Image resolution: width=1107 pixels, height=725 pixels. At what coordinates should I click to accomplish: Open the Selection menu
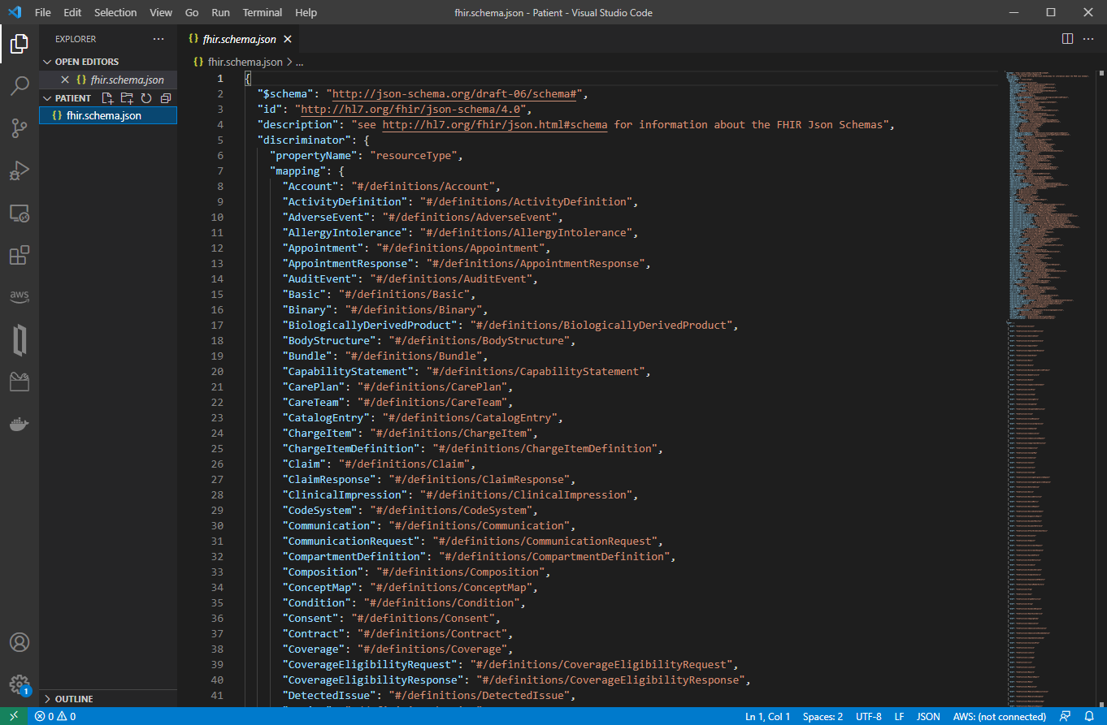[115, 12]
